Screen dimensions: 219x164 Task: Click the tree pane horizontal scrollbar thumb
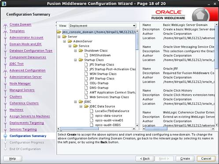pos(79,129)
